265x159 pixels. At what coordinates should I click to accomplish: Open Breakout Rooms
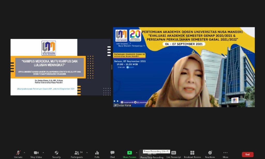pyautogui.click(x=192, y=154)
